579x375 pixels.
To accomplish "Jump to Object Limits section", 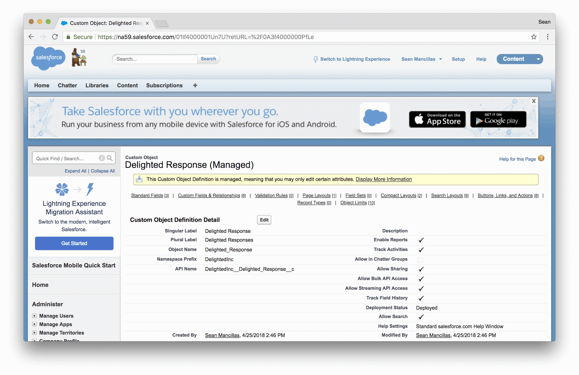I will pos(354,203).
